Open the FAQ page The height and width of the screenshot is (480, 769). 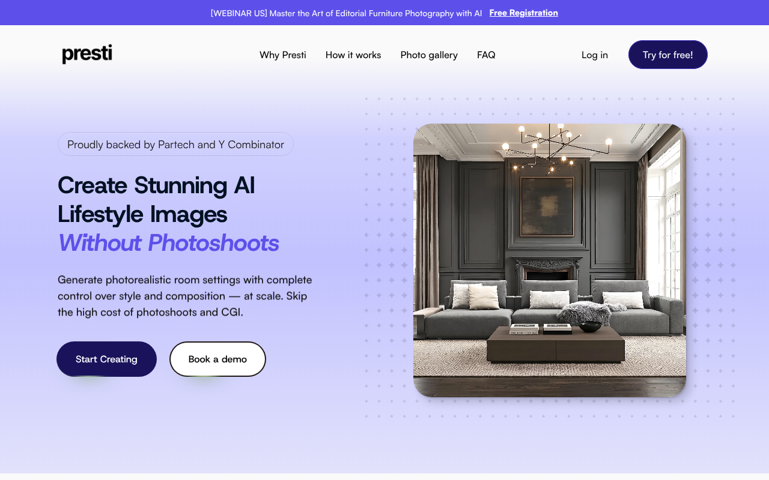[x=486, y=55]
